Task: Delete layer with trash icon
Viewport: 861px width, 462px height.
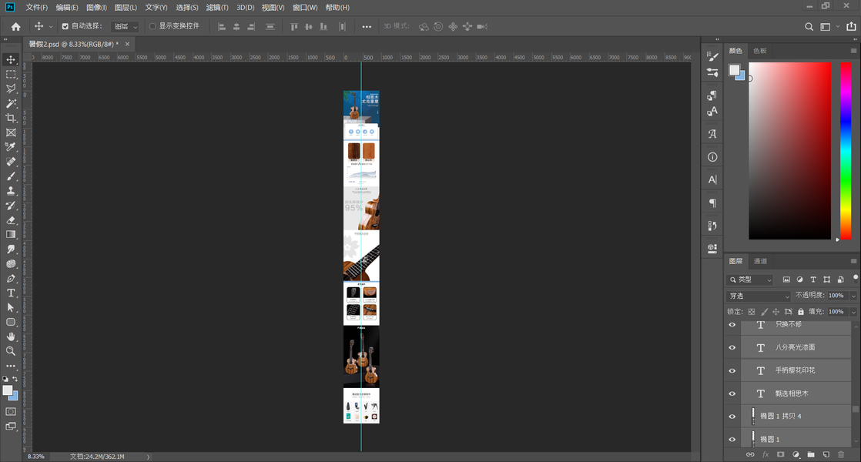Action: [841, 454]
